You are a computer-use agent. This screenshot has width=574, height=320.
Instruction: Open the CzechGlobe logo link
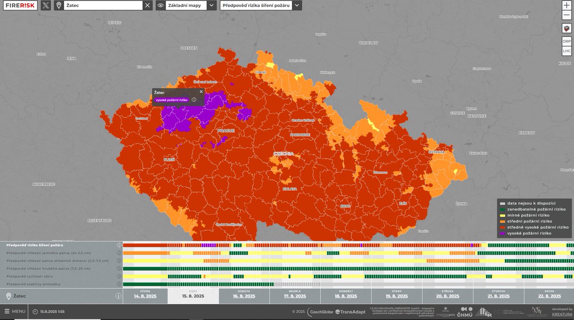click(320, 312)
